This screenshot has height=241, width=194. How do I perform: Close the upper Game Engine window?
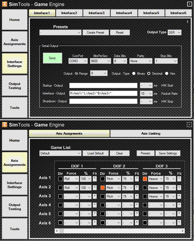pyautogui.click(x=189, y=4)
